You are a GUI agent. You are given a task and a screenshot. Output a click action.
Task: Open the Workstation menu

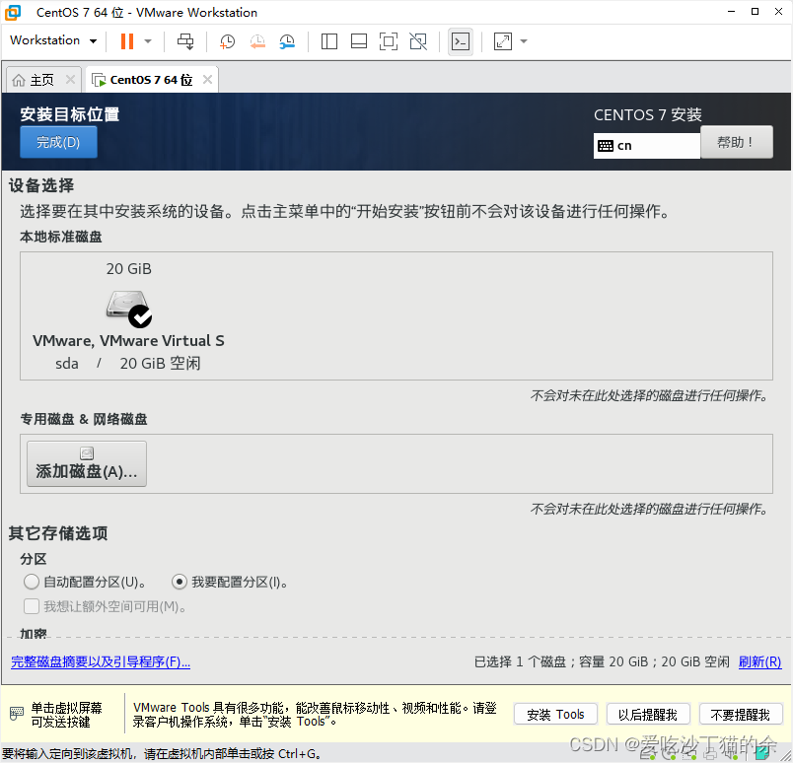point(53,40)
